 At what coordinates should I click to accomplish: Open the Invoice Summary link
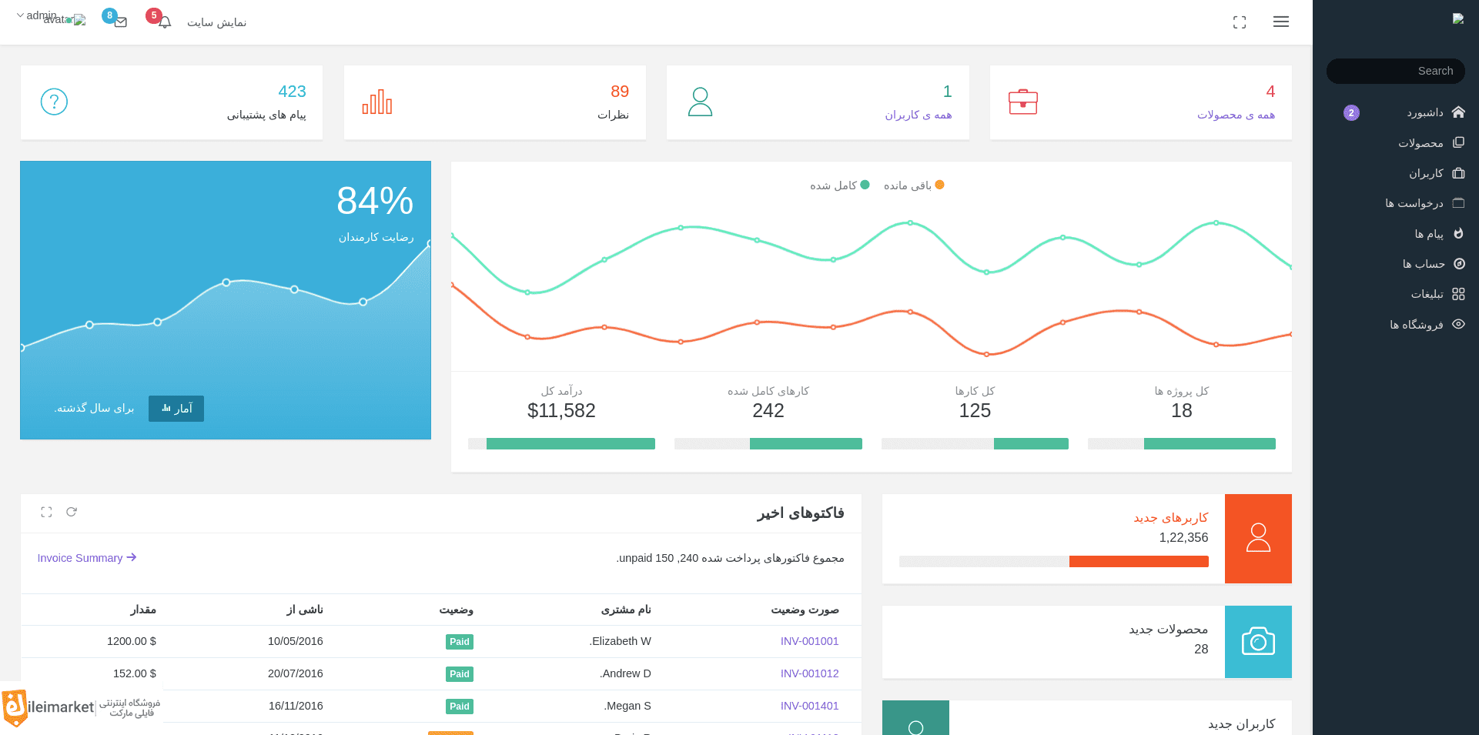(87, 558)
